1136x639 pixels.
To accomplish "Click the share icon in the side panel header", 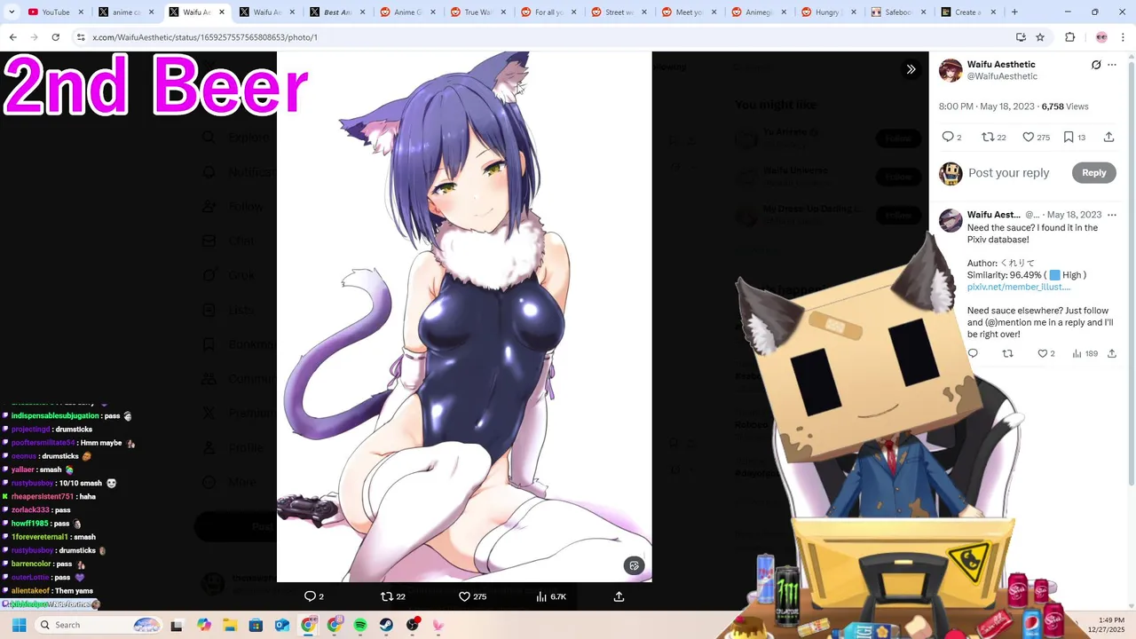I will point(1108,137).
